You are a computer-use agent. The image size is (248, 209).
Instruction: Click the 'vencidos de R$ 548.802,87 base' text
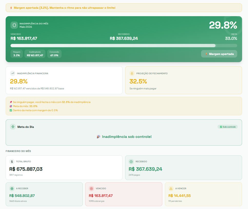click(x=45, y=89)
